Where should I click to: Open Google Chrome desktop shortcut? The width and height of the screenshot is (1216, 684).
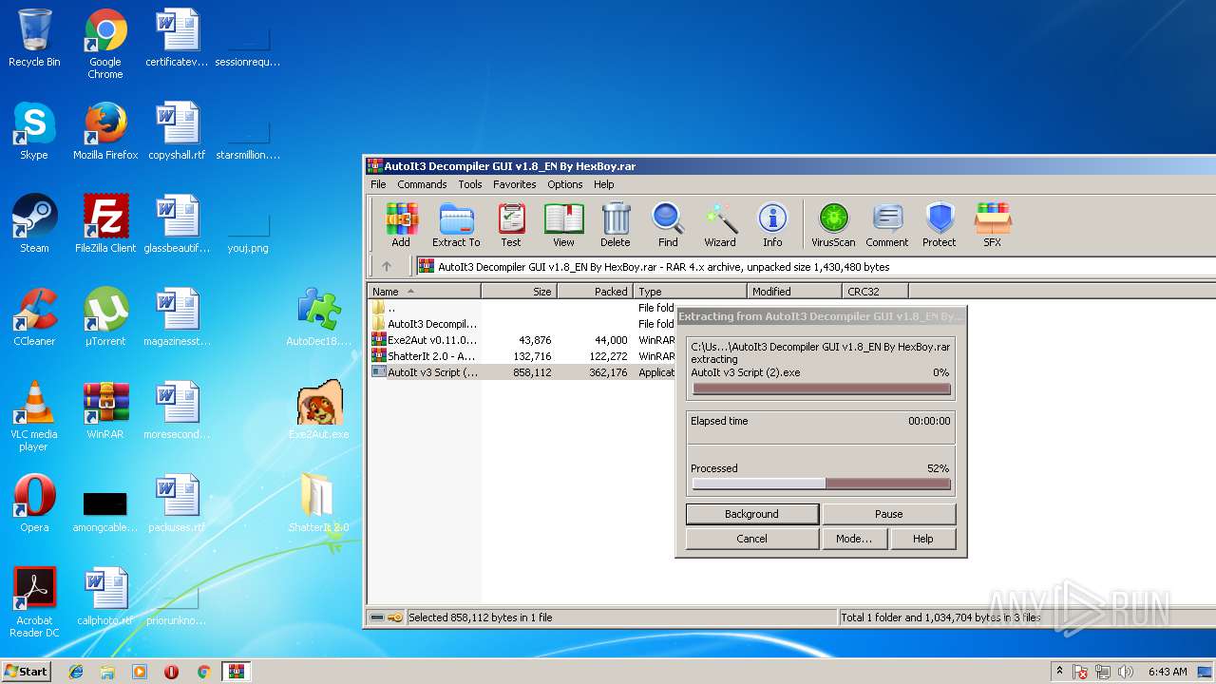(105, 44)
